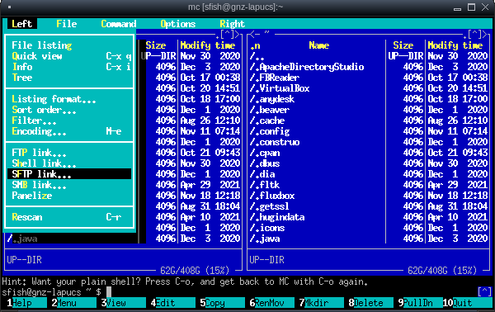The width and height of the screenshot is (495, 312).
Task: Select Rescan menu entry
Action: coord(69,217)
